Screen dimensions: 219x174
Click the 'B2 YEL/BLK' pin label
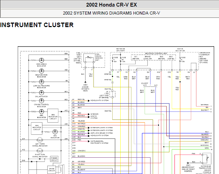(79, 164)
